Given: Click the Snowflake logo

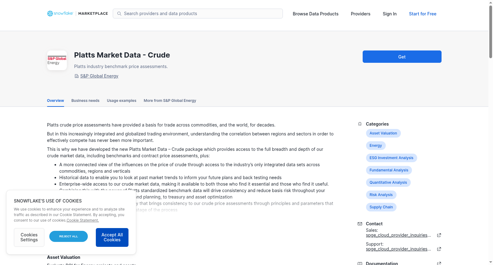Looking at the screenshot, I should (x=60, y=14).
